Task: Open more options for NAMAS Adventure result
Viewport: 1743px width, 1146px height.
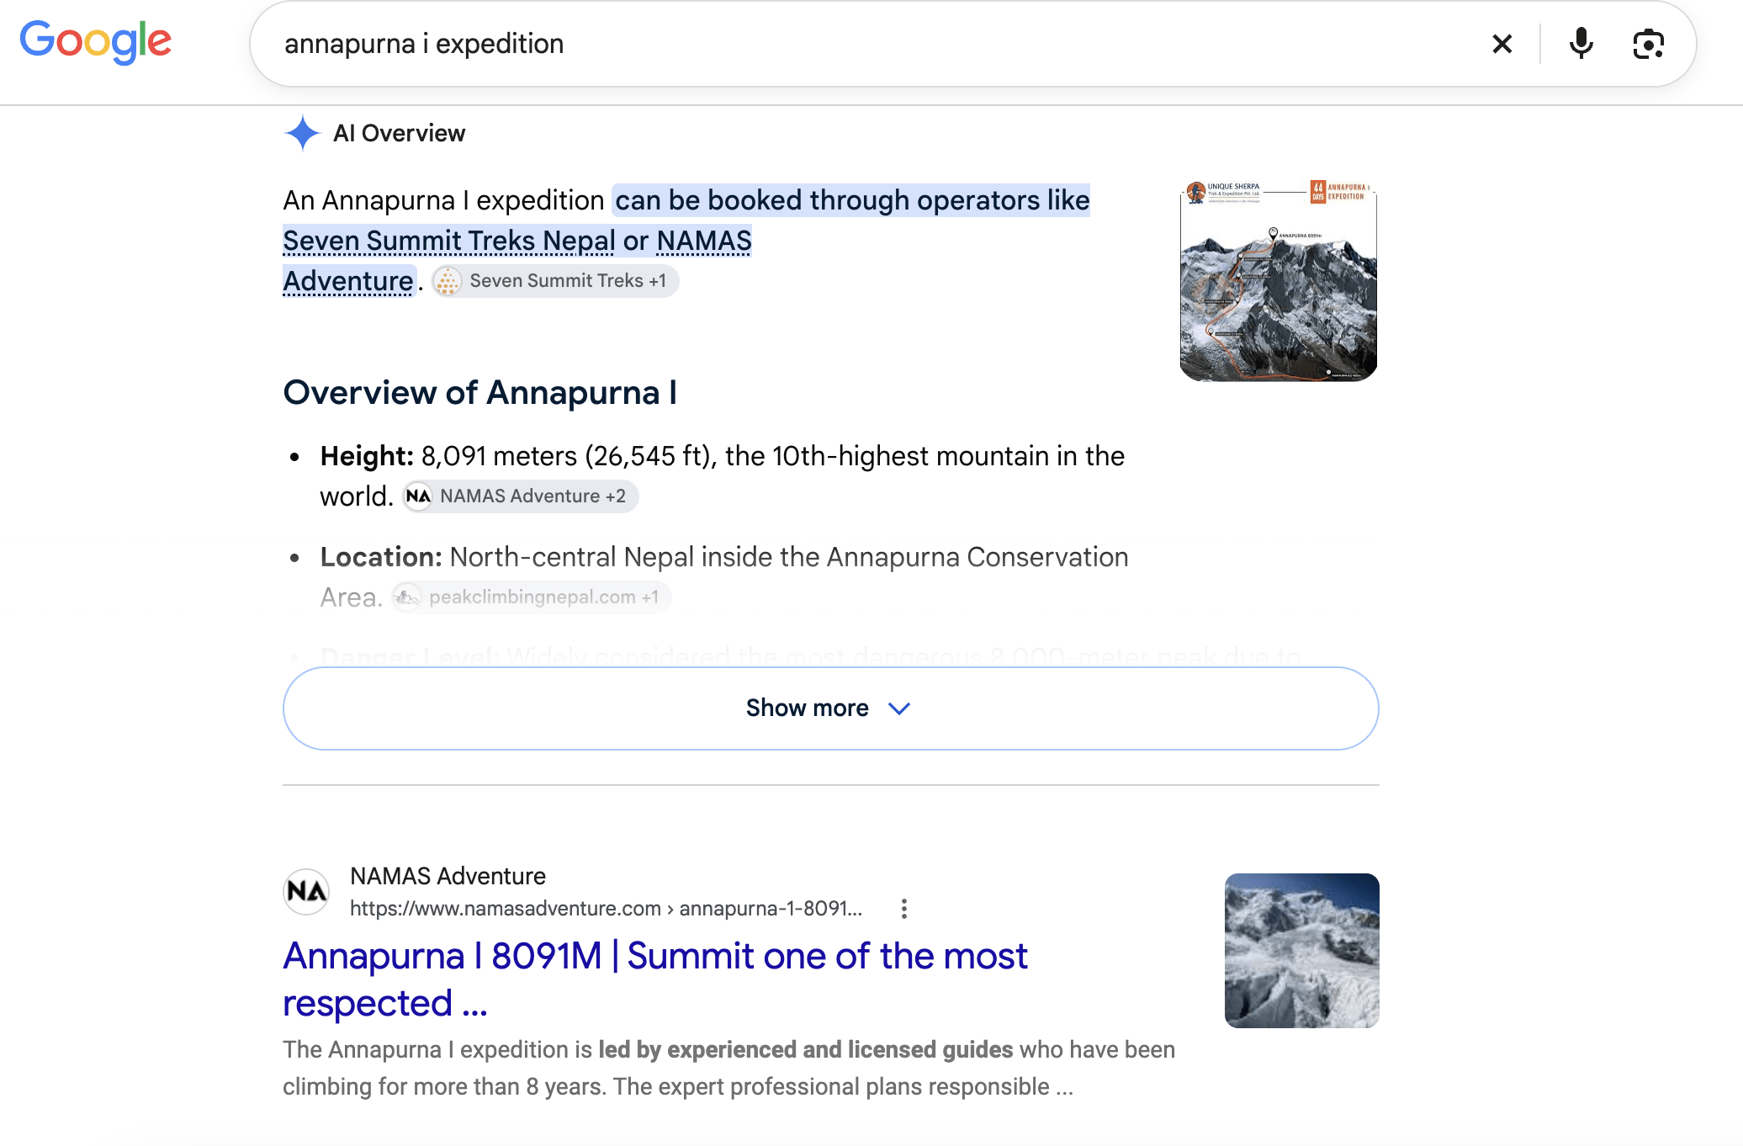Action: [x=903, y=909]
